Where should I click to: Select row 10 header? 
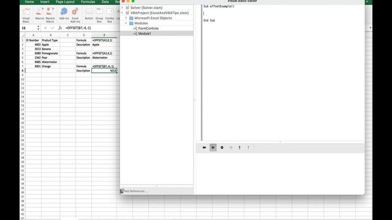23,79
